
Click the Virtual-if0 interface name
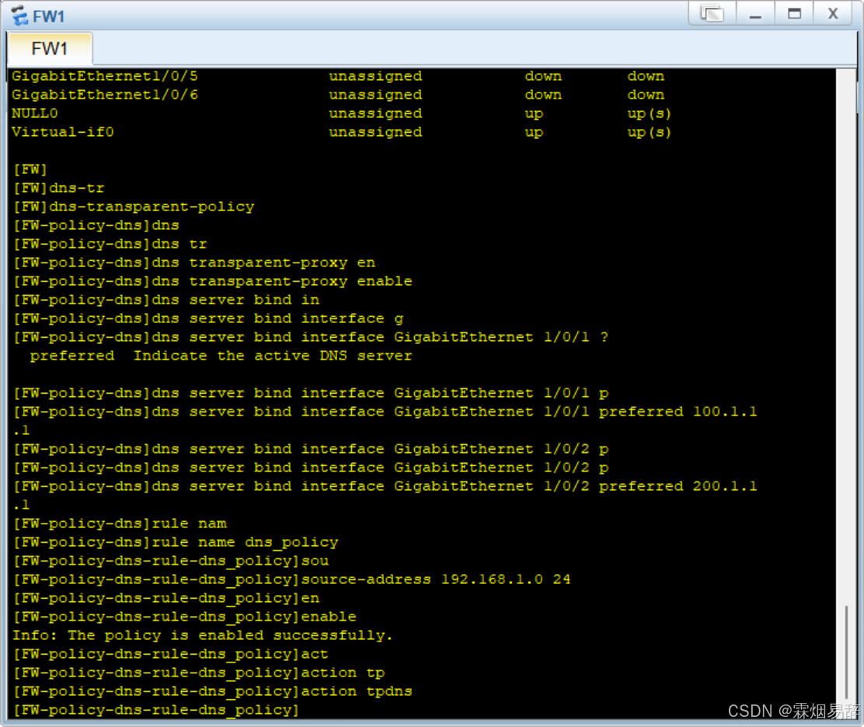tap(63, 132)
